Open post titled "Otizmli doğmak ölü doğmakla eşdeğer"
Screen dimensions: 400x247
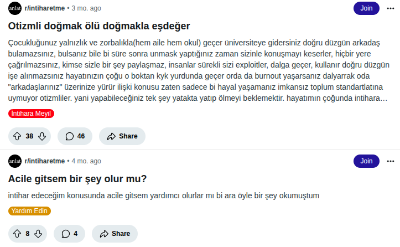(100, 26)
